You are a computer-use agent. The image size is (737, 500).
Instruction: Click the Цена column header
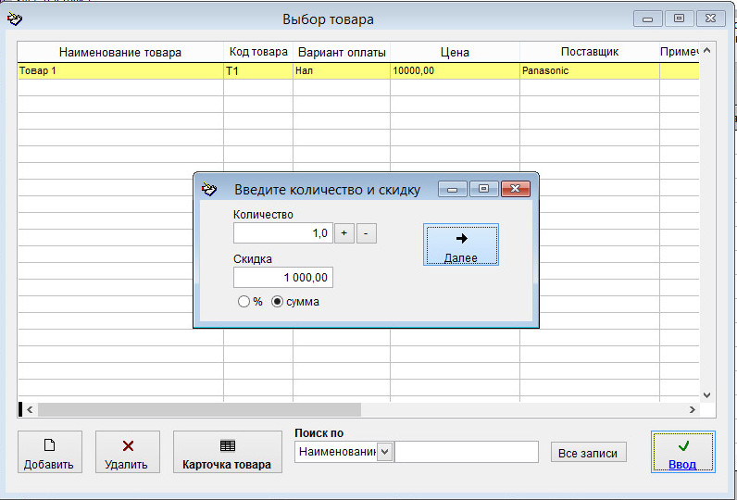[x=455, y=52]
